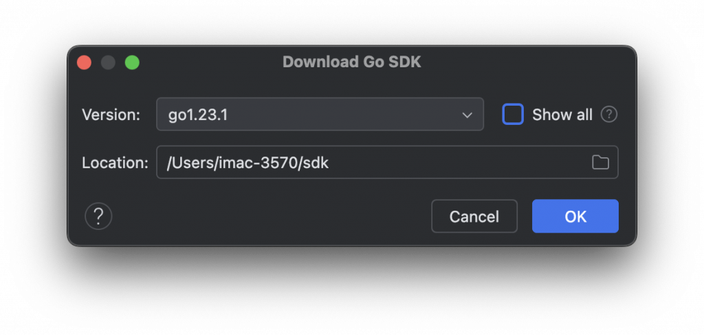Click the gray minimize window button
The width and height of the screenshot is (704, 335).
(x=108, y=62)
